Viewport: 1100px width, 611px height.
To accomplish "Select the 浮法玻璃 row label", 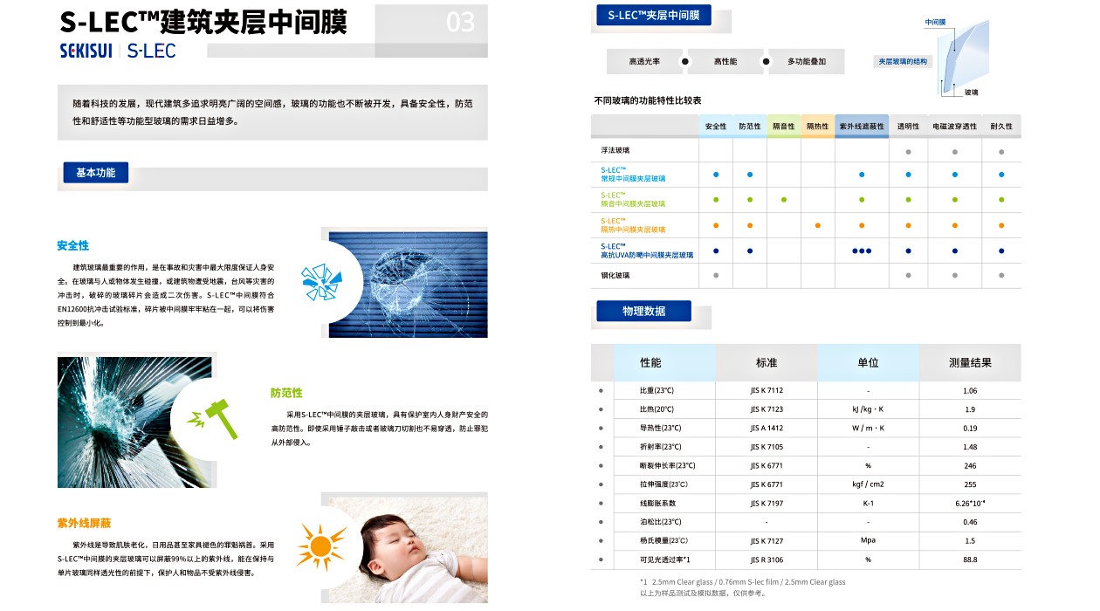I will point(615,150).
